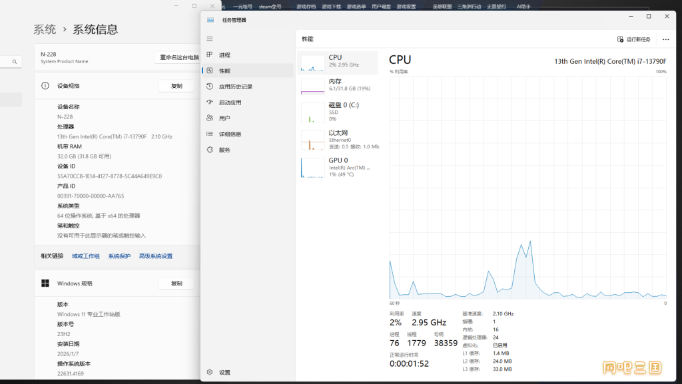Open 高级系统设置 link
The width and height of the screenshot is (682, 384).
click(156, 256)
